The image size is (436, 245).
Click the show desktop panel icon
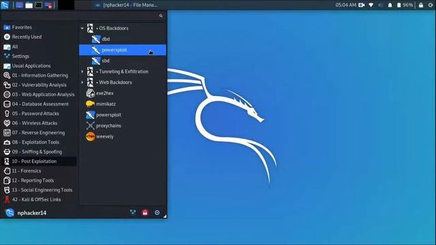[19, 5]
